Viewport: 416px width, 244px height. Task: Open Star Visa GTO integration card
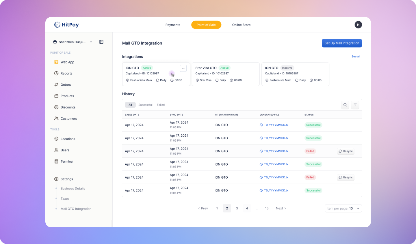(x=226, y=74)
